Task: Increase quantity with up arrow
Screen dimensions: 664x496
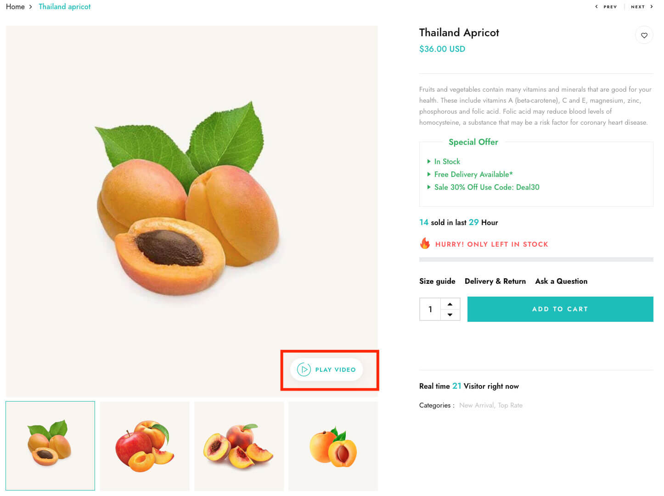Action: click(450, 304)
